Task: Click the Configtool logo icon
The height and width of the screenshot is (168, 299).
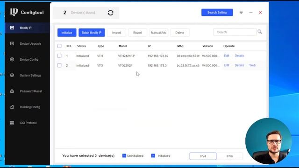Action: tap(14, 12)
